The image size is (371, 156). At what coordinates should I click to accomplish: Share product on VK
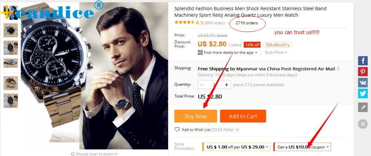tap(362, 83)
